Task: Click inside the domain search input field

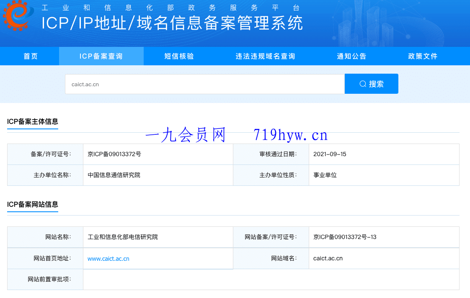Action: pos(204,83)
